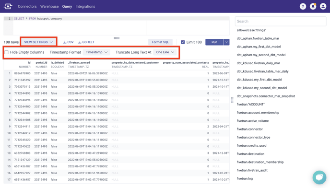Screen dimensions: 330x188
Task: Click the property_hs_date_entered_customer column header
Action: tap(135, 62)
